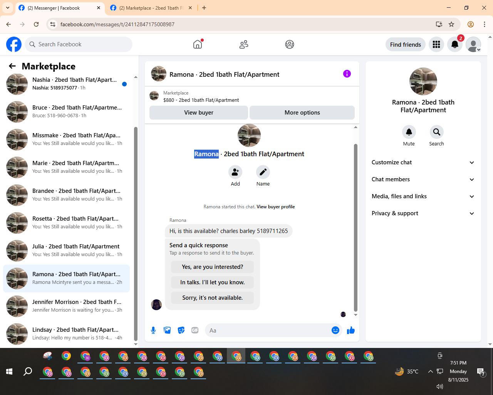The width and height of the screenshot is (493, 395).
Task: Choose a sticker icon
Action: tap(181, 330)
